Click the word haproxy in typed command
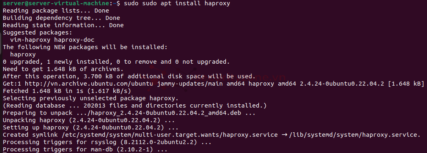The height and width of the screenshot is (153, 427). click(217, 4)
